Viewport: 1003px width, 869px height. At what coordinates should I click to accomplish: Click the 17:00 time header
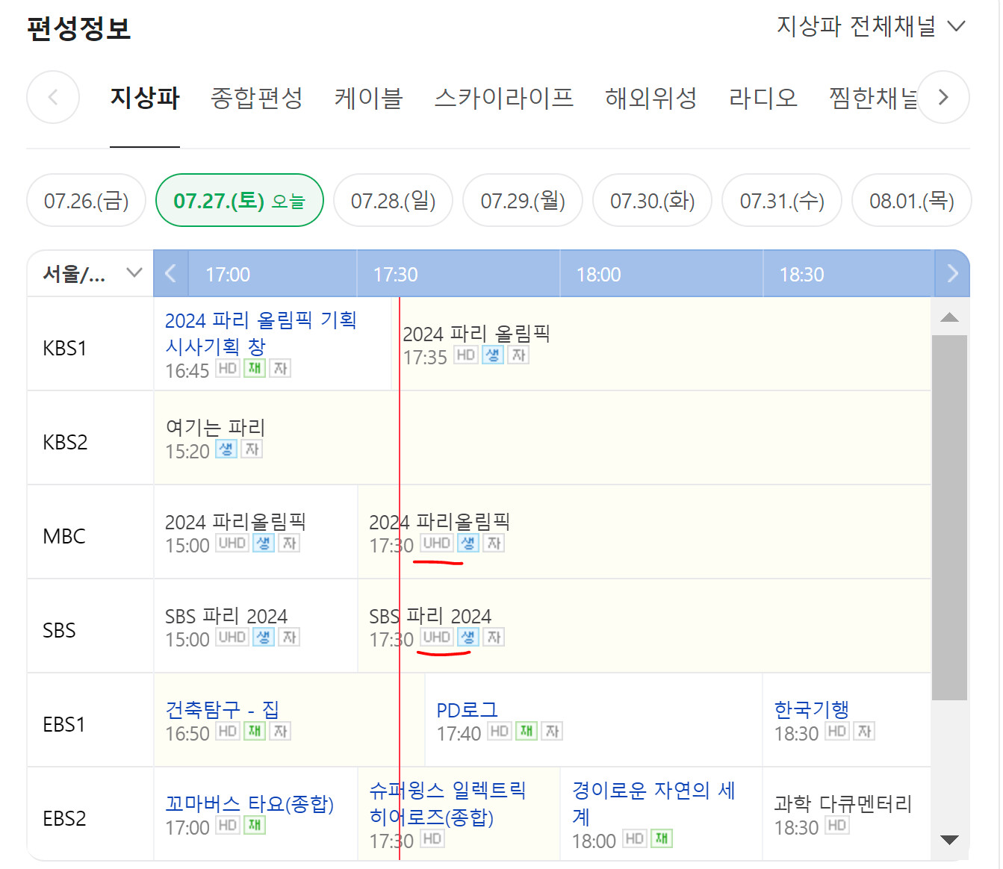[x=228, y=275]
